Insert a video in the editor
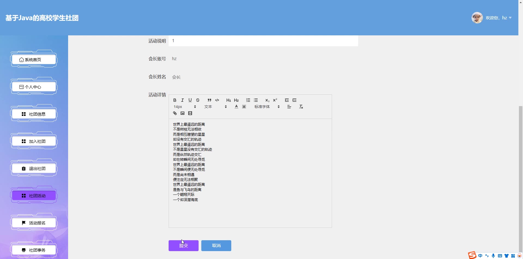 point(190,113)
